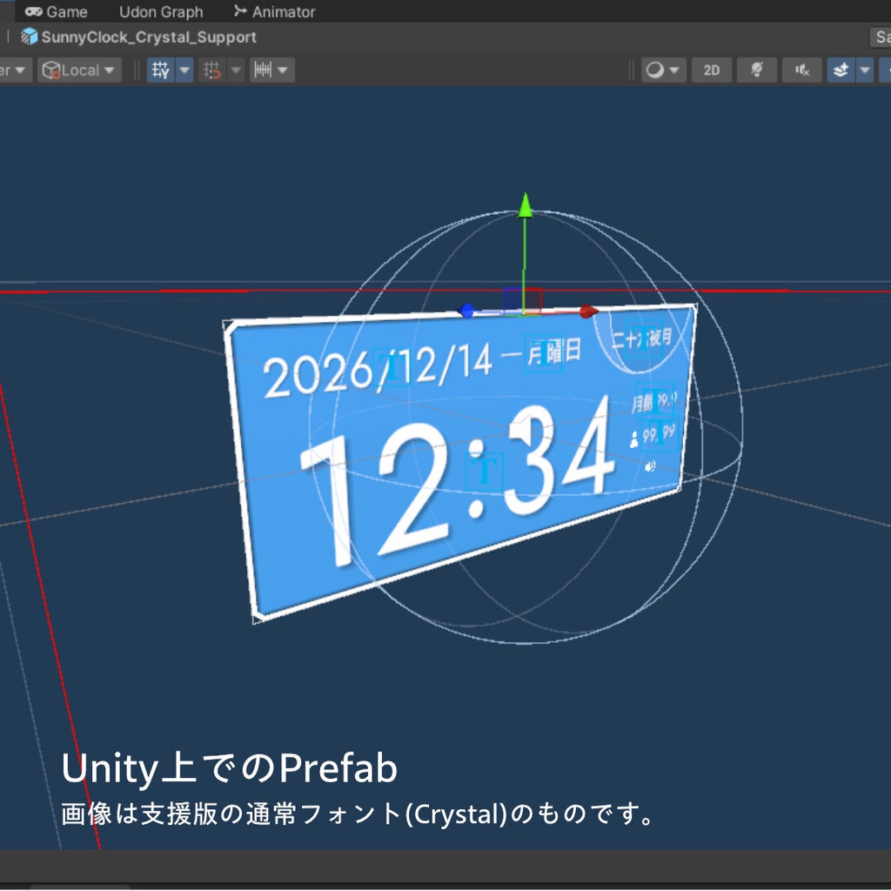Expand the increment snapping dropdown arrow
Screen dimensions: 891x891
point(283,70)
